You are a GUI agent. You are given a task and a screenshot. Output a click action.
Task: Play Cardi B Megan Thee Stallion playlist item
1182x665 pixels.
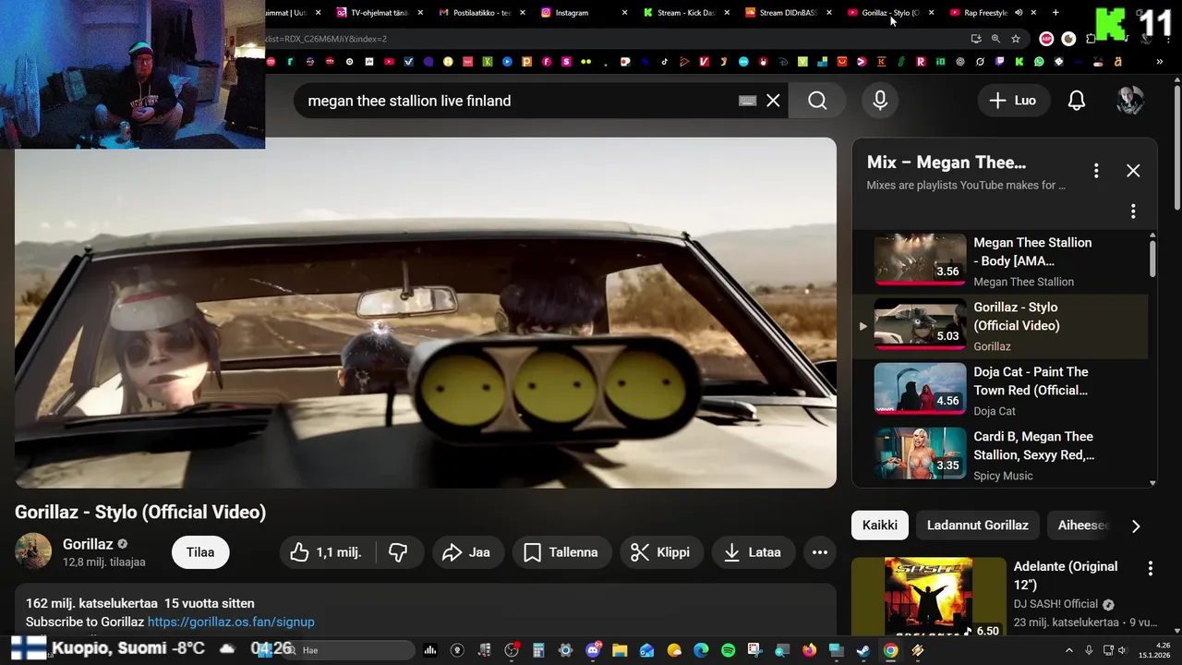tap(1000, 455)
